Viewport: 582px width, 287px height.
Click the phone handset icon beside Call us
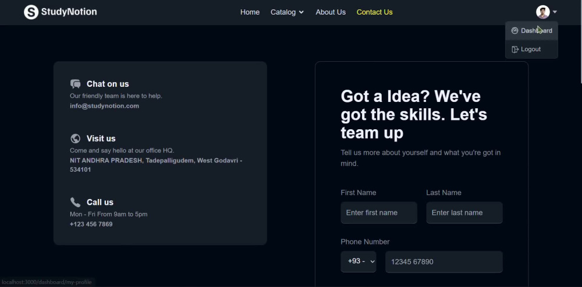pos(75,203)
